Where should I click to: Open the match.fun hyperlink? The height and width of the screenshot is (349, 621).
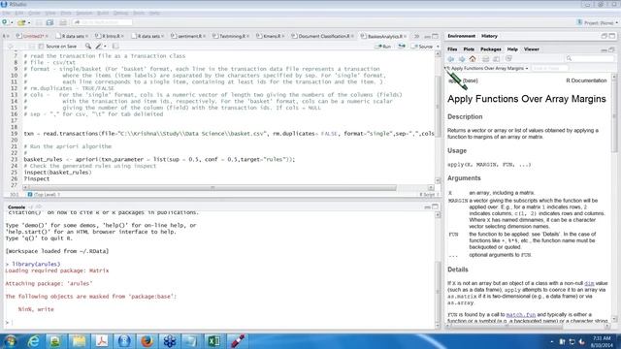[521, 315]
